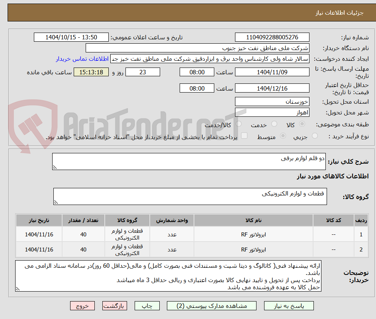Click the 'ردیف' column header
Screen dimensions: 376x319
pos(361,220)
